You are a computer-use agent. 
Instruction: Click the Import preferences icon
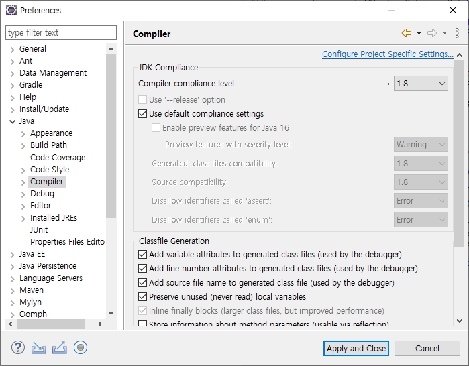(x=39, y=348)
